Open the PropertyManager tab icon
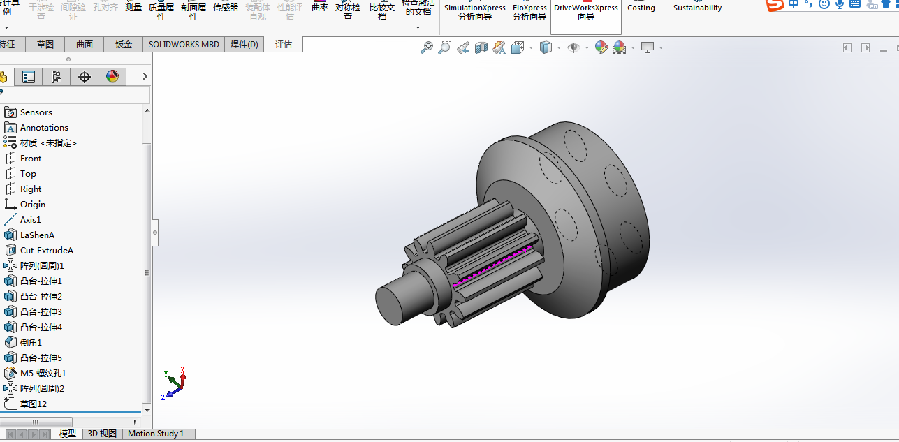Viewport: 899px width, 442px height. (x=29, y=77)
